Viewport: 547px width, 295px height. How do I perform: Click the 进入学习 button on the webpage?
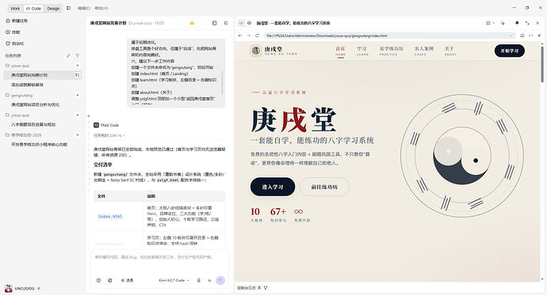[x=273, y=187]
